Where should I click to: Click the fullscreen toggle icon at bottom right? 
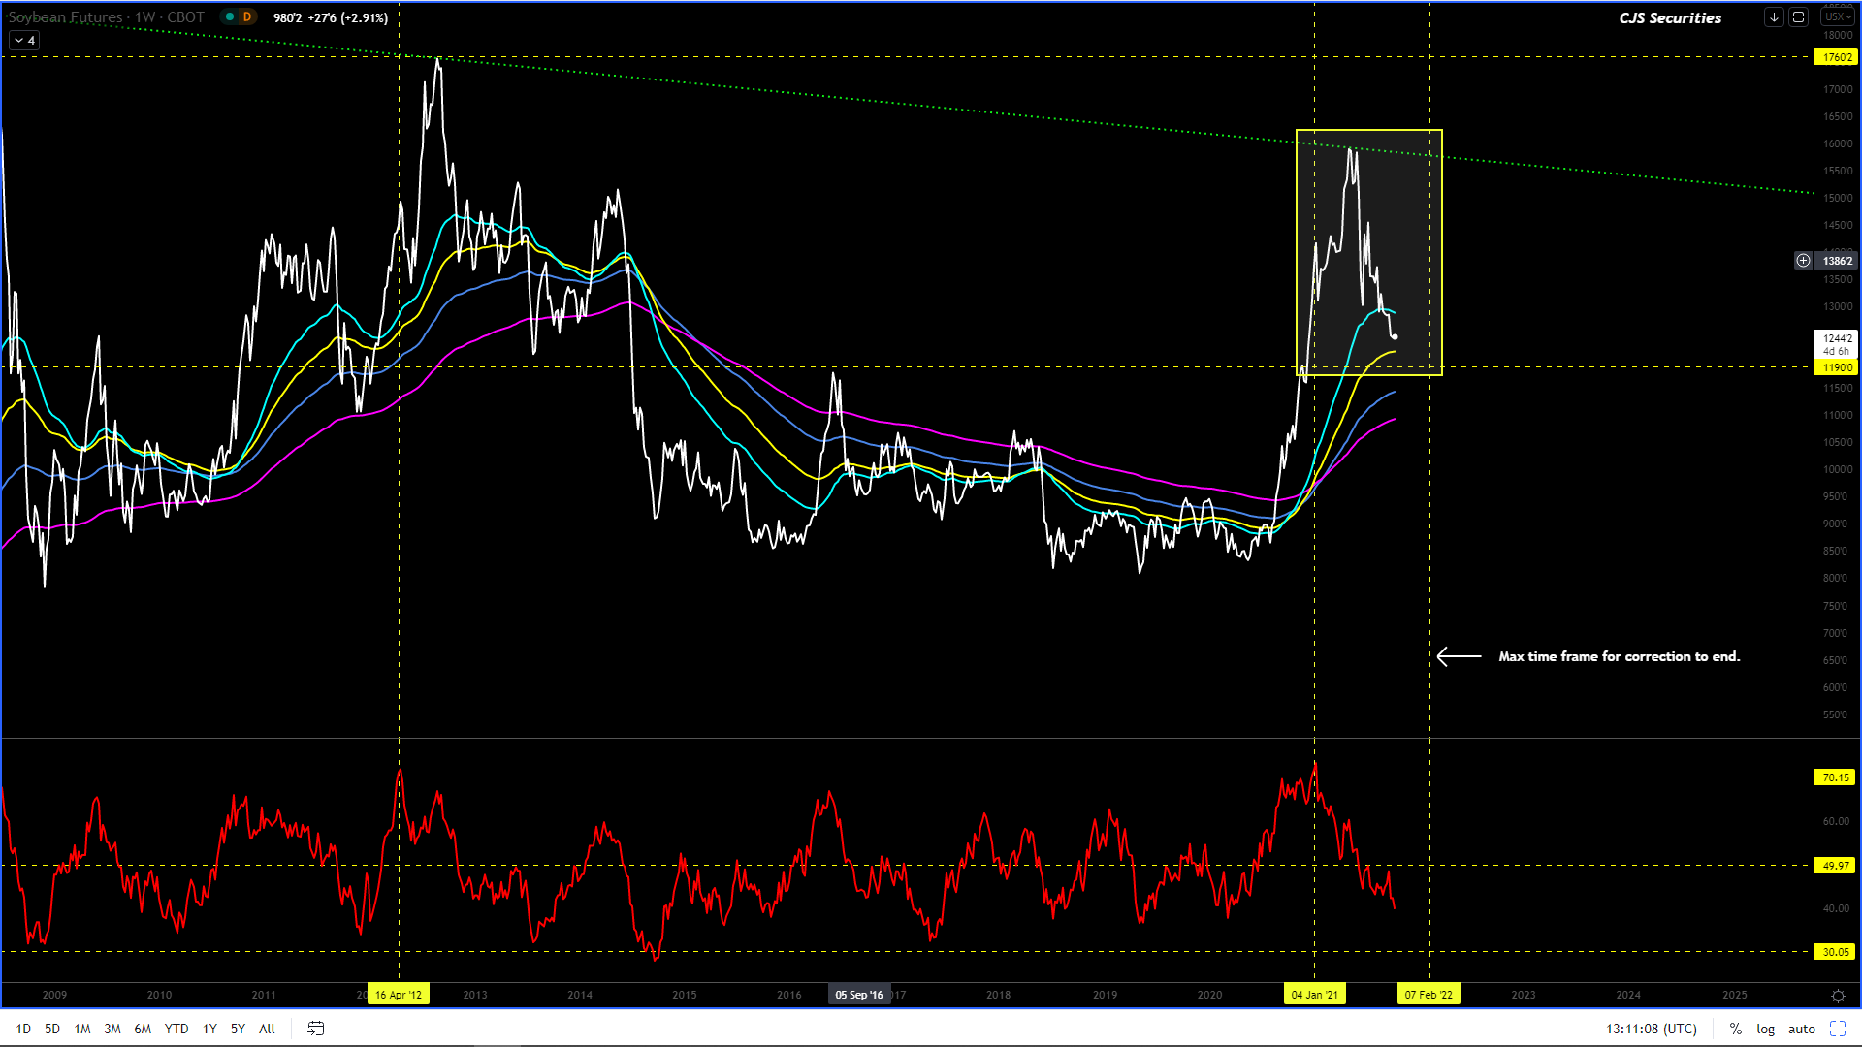click(x=1837, y=1029)
